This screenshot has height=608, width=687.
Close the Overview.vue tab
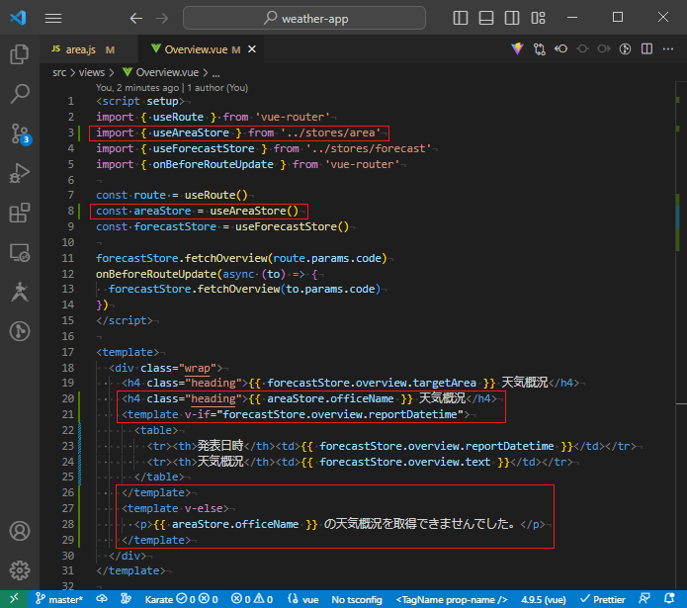tap(252, 49)
